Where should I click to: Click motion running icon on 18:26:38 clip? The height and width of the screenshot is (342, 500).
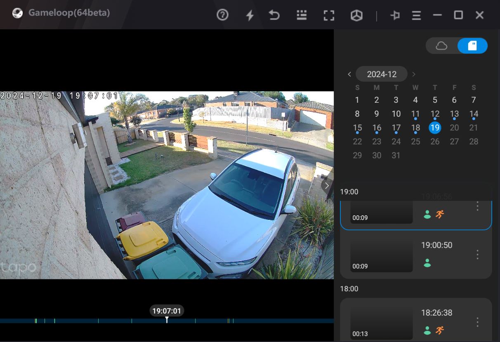tap(440, 330)
